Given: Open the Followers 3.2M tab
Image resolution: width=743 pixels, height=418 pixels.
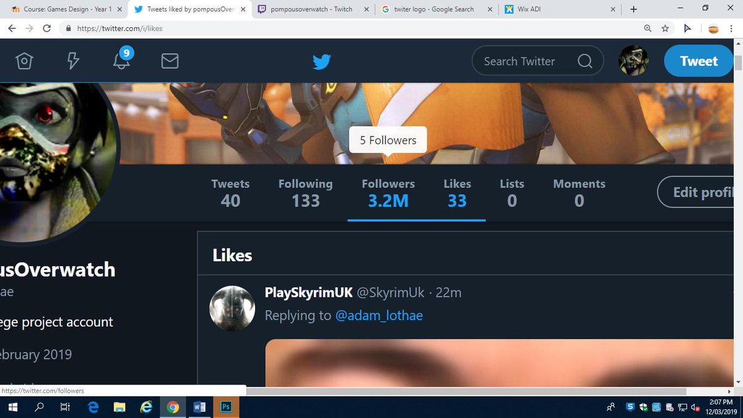Looking at the screenshot, I should pos(388,193).
